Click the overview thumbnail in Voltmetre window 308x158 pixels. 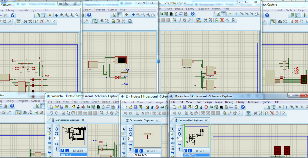pos(74,135)
